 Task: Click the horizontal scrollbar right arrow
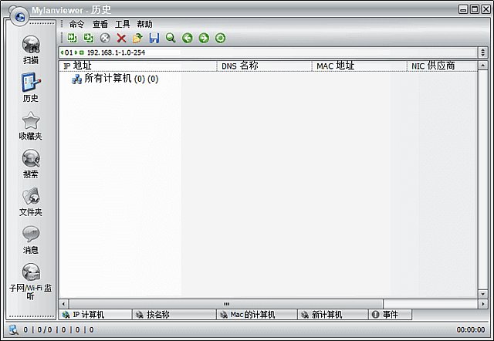[x=482, y=304]
